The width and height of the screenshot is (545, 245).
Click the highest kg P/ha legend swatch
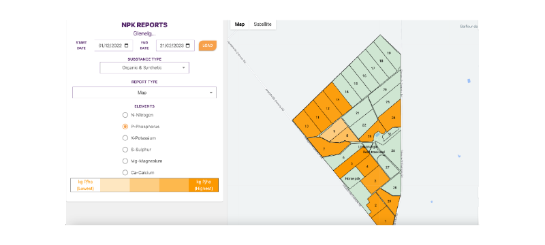(204, 185)
